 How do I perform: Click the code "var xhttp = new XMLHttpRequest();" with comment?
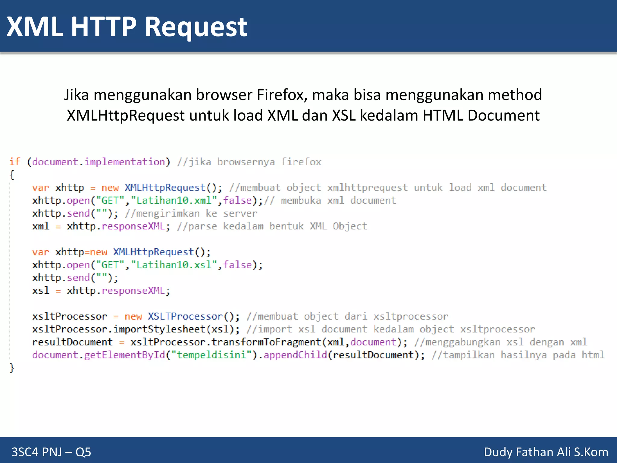[289, 187]
